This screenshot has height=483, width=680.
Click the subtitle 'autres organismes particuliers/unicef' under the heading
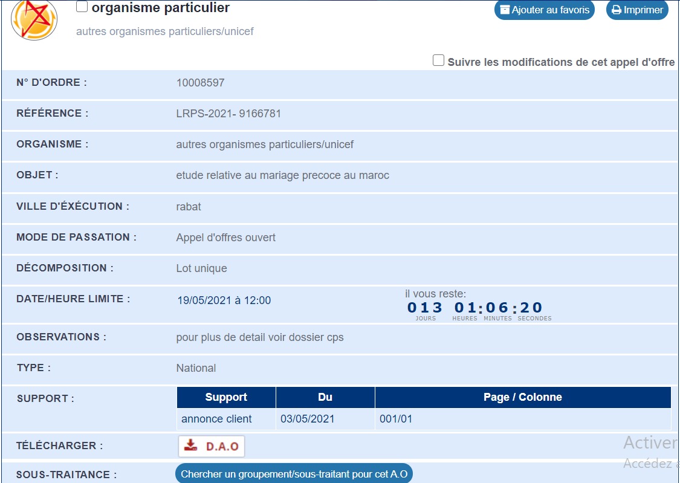coord(164,31)
